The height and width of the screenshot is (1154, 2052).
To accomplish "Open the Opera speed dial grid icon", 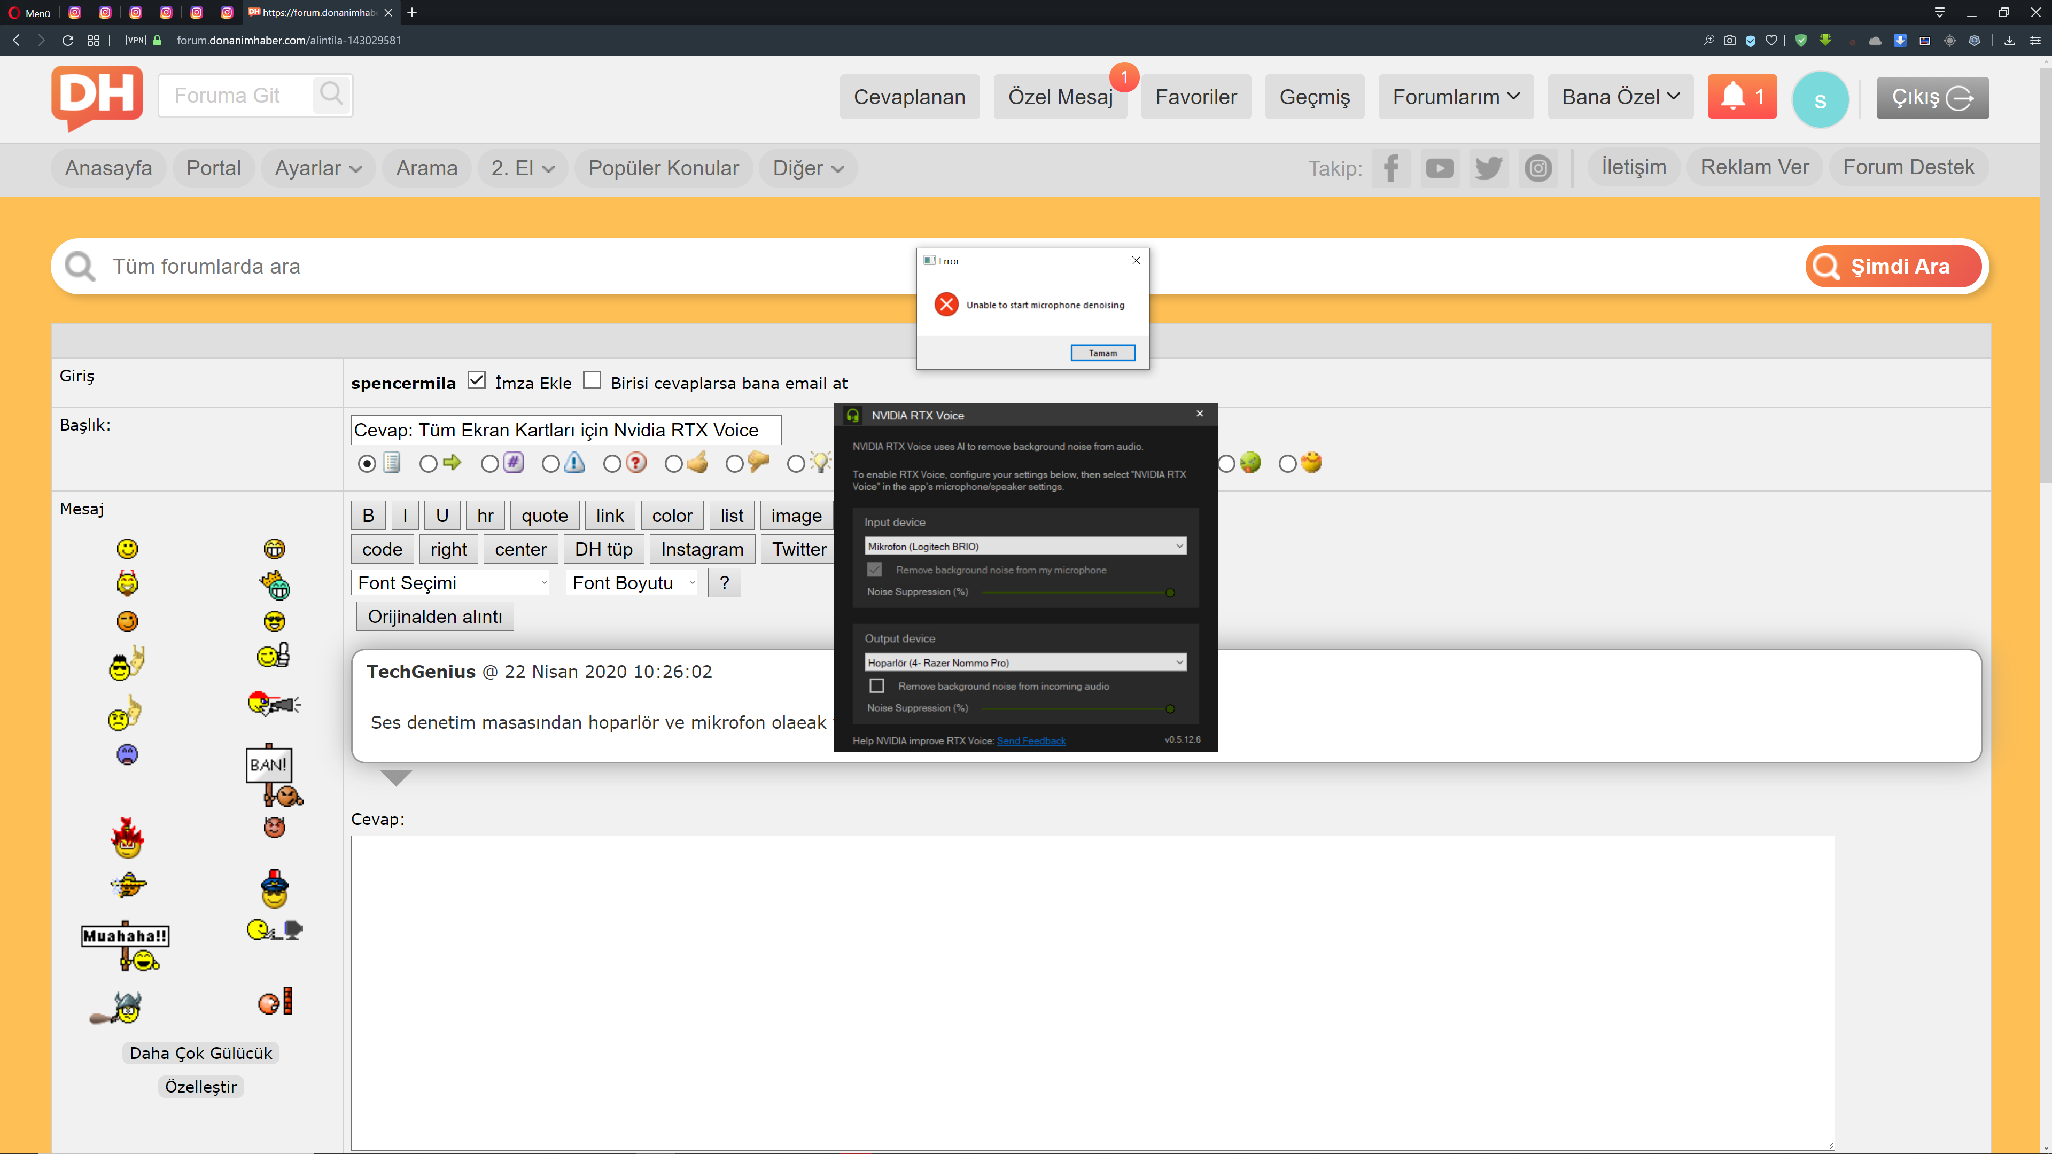I will [93, 40].
